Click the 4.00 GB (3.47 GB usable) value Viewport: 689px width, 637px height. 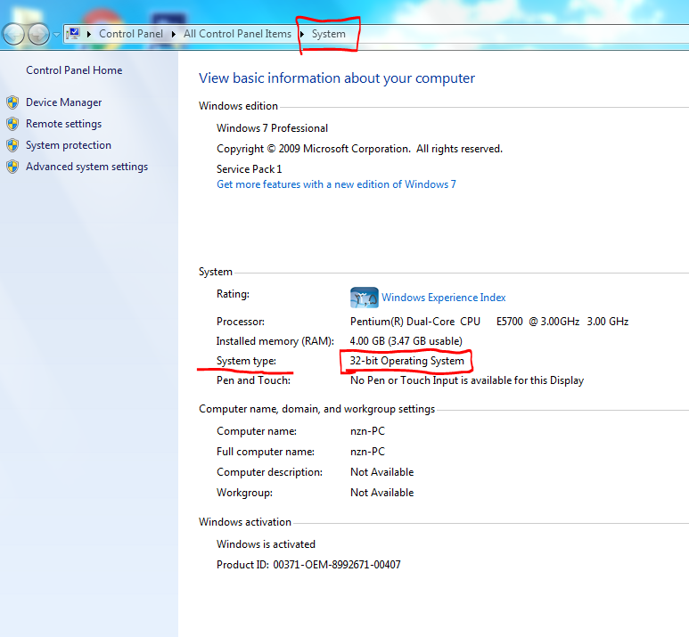tap(406, 341)
